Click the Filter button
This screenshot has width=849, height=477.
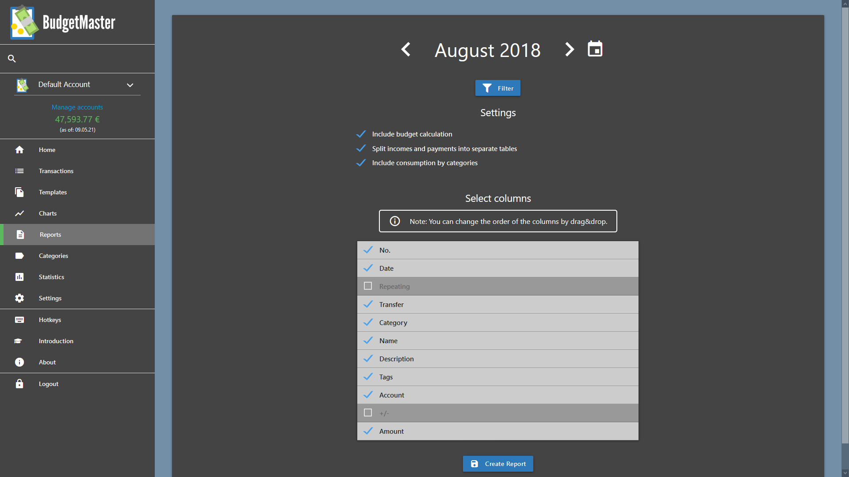point(498,88)
